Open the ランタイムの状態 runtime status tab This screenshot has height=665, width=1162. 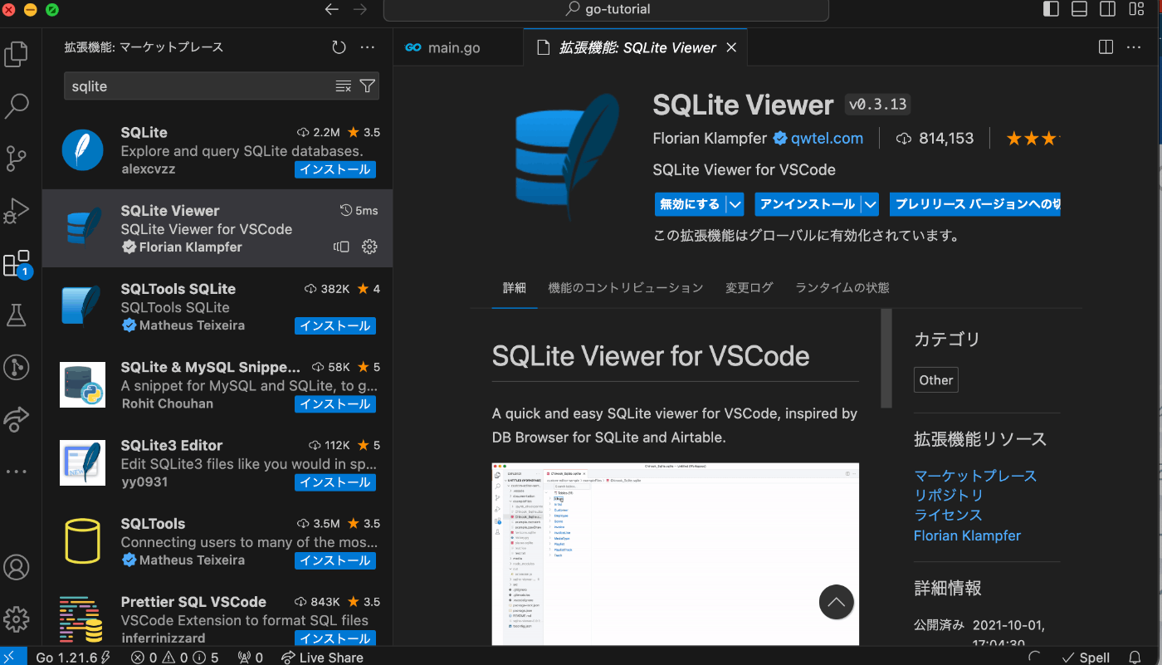pos(842,287)
